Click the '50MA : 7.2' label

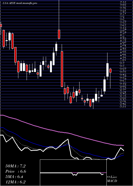[15, 166]
